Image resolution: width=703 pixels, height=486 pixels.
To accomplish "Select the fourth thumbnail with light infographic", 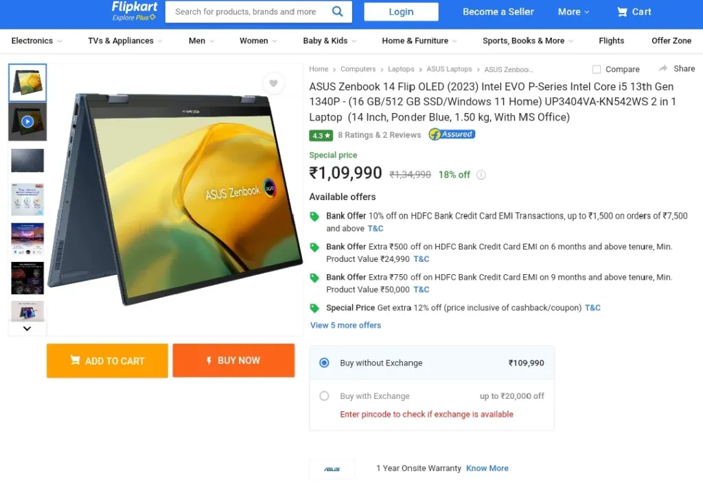I will click(x=27, y=199).
